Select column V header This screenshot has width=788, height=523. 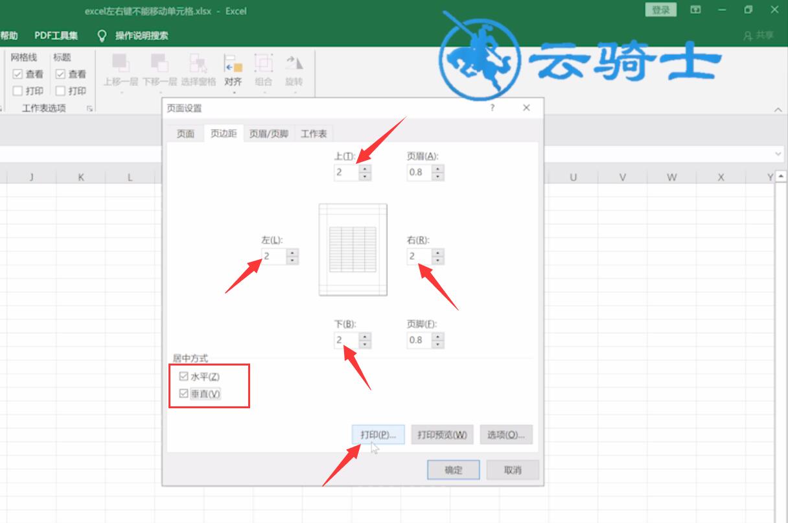tap(623, 177)
